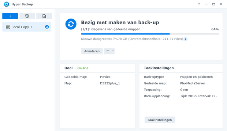Click the Hyper Backup window title
Screen dimensions: 227x131
[22, 4]
